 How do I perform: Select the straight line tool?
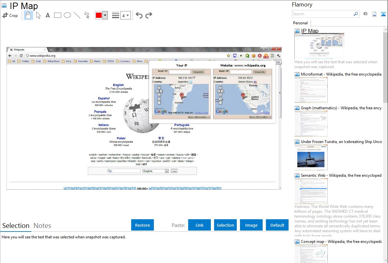coord(77,15)
